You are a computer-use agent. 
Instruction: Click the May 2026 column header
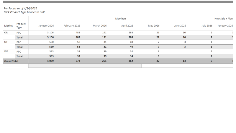tap(154, 26)
